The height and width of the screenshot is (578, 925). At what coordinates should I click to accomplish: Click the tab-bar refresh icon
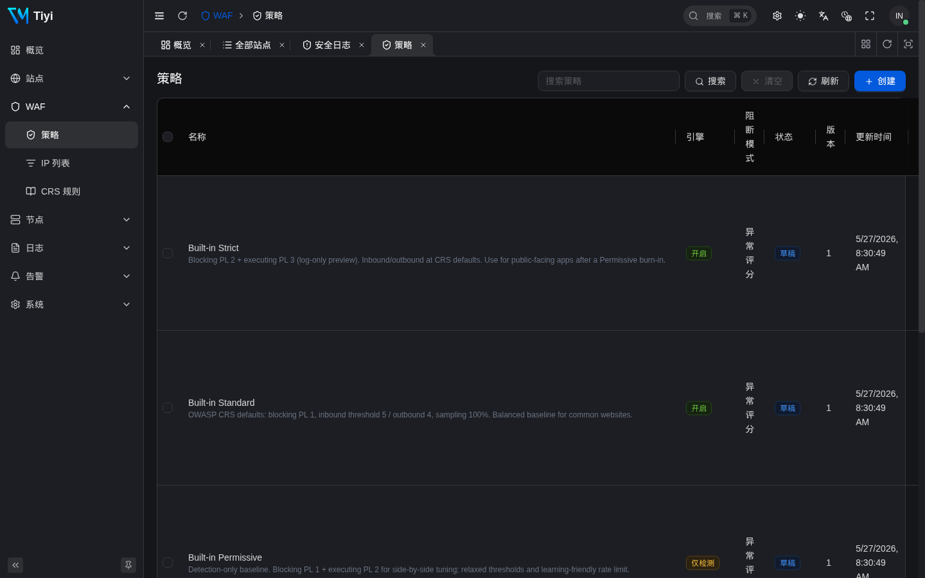(887, 44)
